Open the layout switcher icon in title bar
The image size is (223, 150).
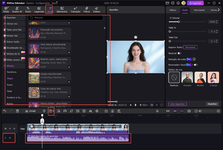click(x=168, y=3)
